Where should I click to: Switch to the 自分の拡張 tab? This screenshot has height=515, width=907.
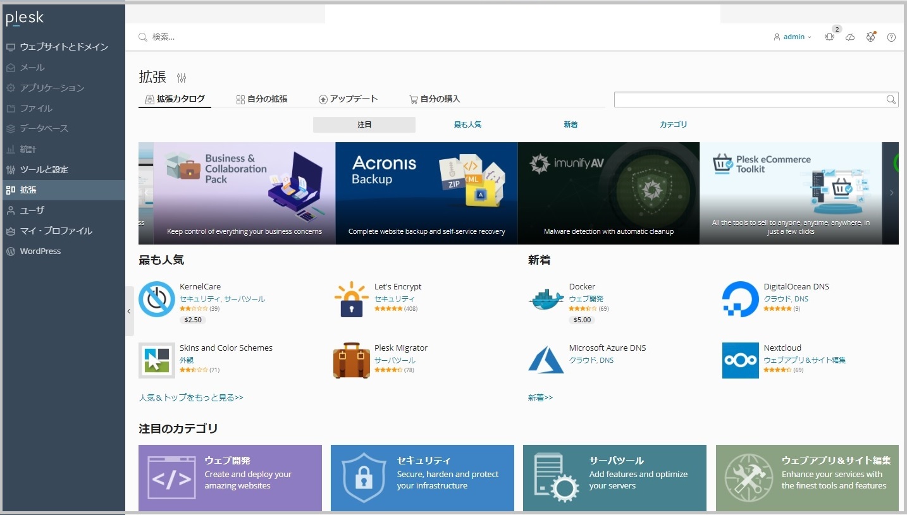click(262, 99)
